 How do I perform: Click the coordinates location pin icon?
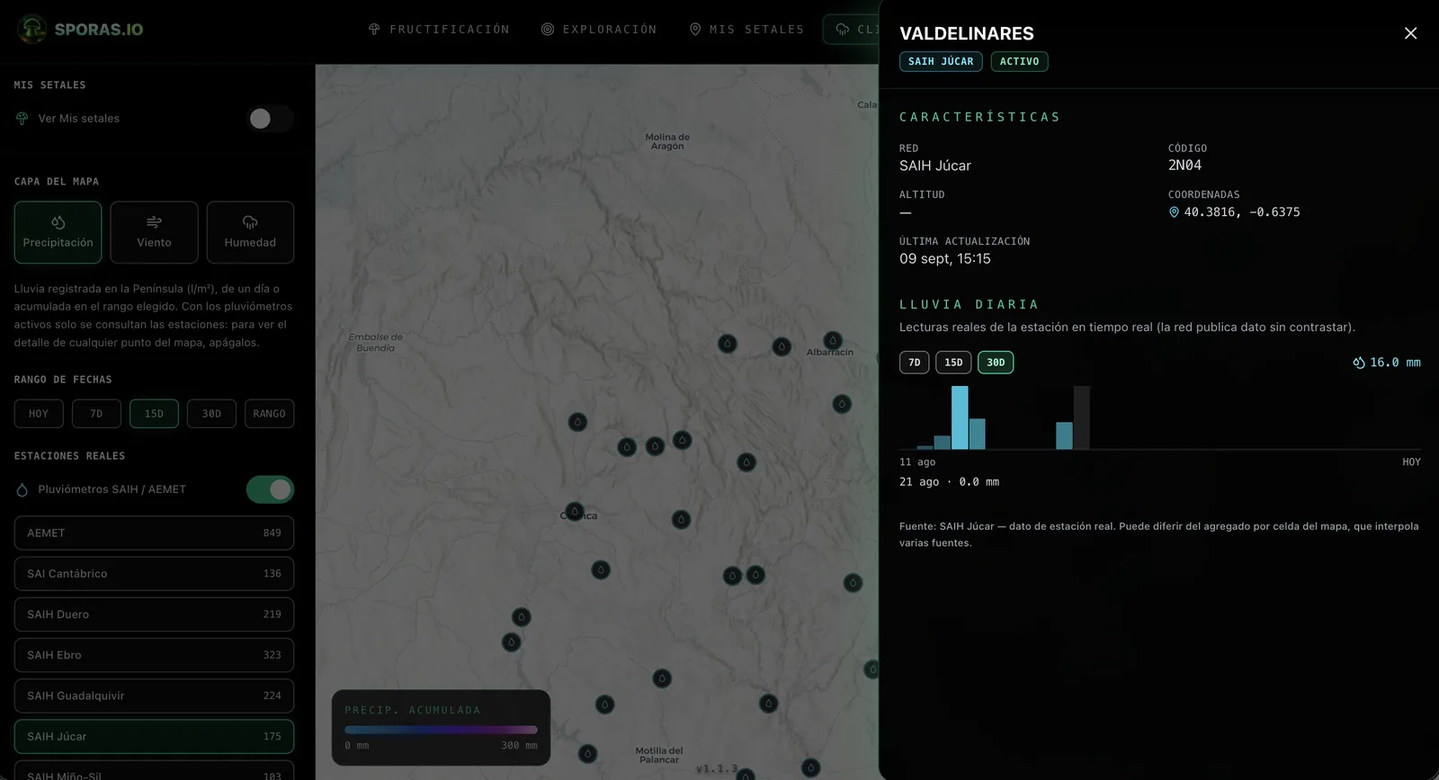(x=1174, y=212)
